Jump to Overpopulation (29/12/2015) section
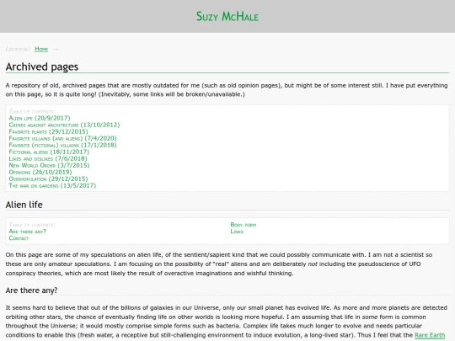The height and width of the screenshot is (341, 455). coord(49,178)
